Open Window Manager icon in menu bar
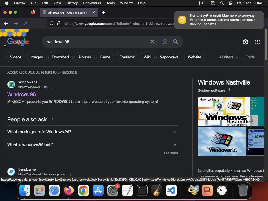The image size is (268, 201). coord(213,3)
